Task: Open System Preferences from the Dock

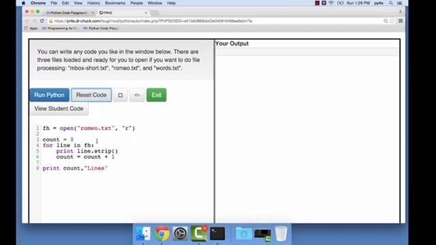Action: pyautogui.click(x=180, y=233)
